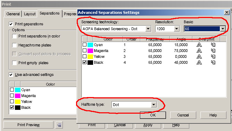Check the Cyan plate in advanced settings
The width and height of the screenshot is (232, 131).
click(x=84, y=45)
